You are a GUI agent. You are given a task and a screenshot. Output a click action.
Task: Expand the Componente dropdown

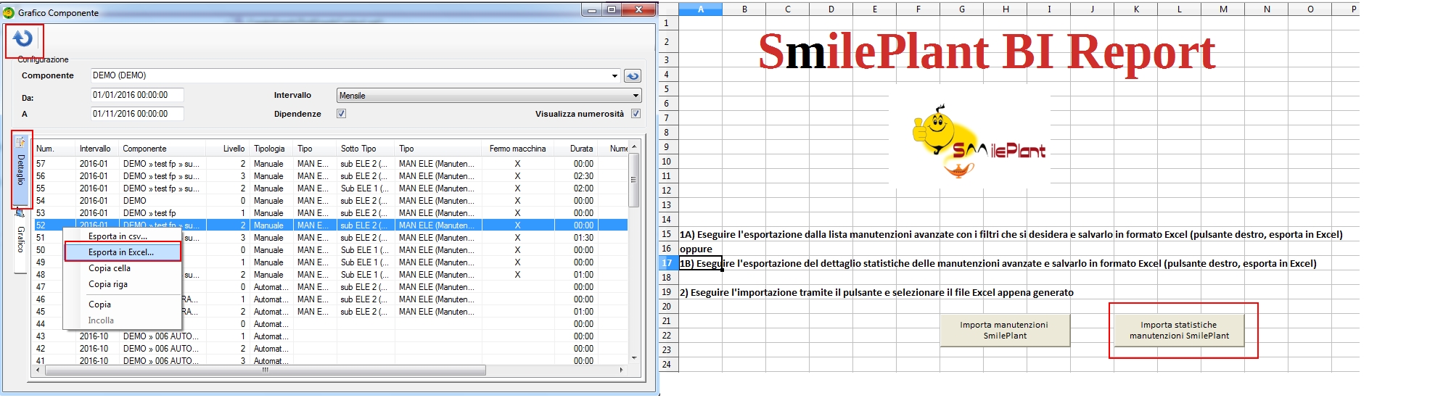coord(614,76)
